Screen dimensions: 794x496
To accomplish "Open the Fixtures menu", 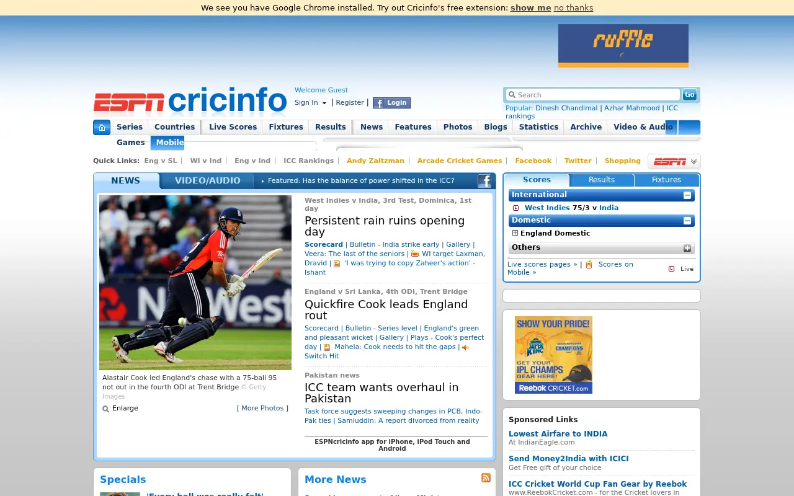I will point(286,127).
